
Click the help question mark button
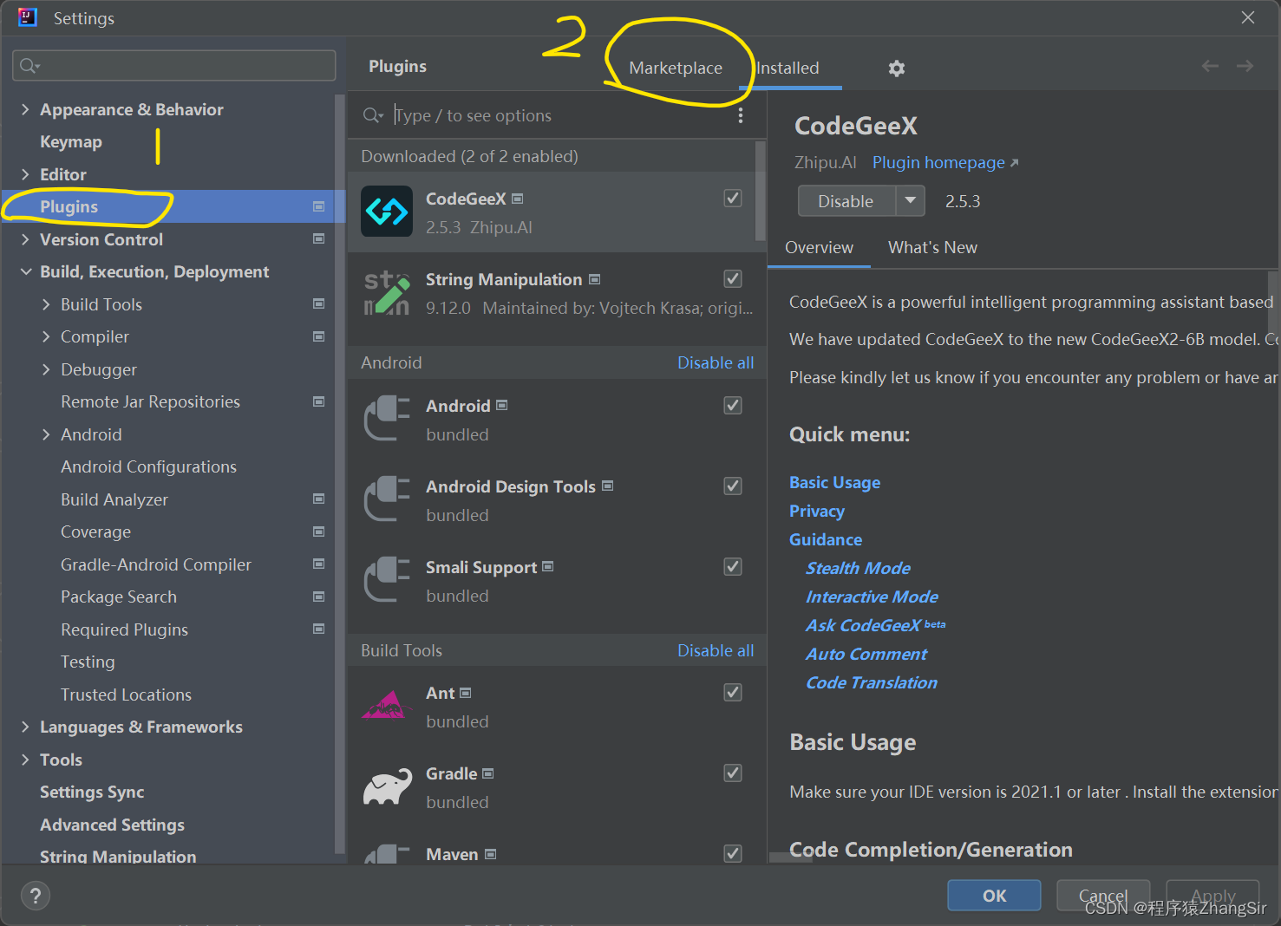36,896
